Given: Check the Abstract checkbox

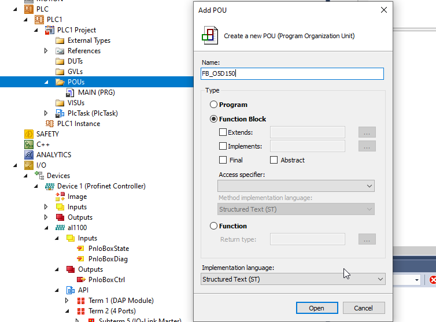Looking at the screenshot, I should click(x=274, y=160).
